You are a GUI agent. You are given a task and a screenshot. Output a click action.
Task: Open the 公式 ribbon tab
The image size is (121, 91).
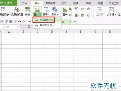pos(64,3)
